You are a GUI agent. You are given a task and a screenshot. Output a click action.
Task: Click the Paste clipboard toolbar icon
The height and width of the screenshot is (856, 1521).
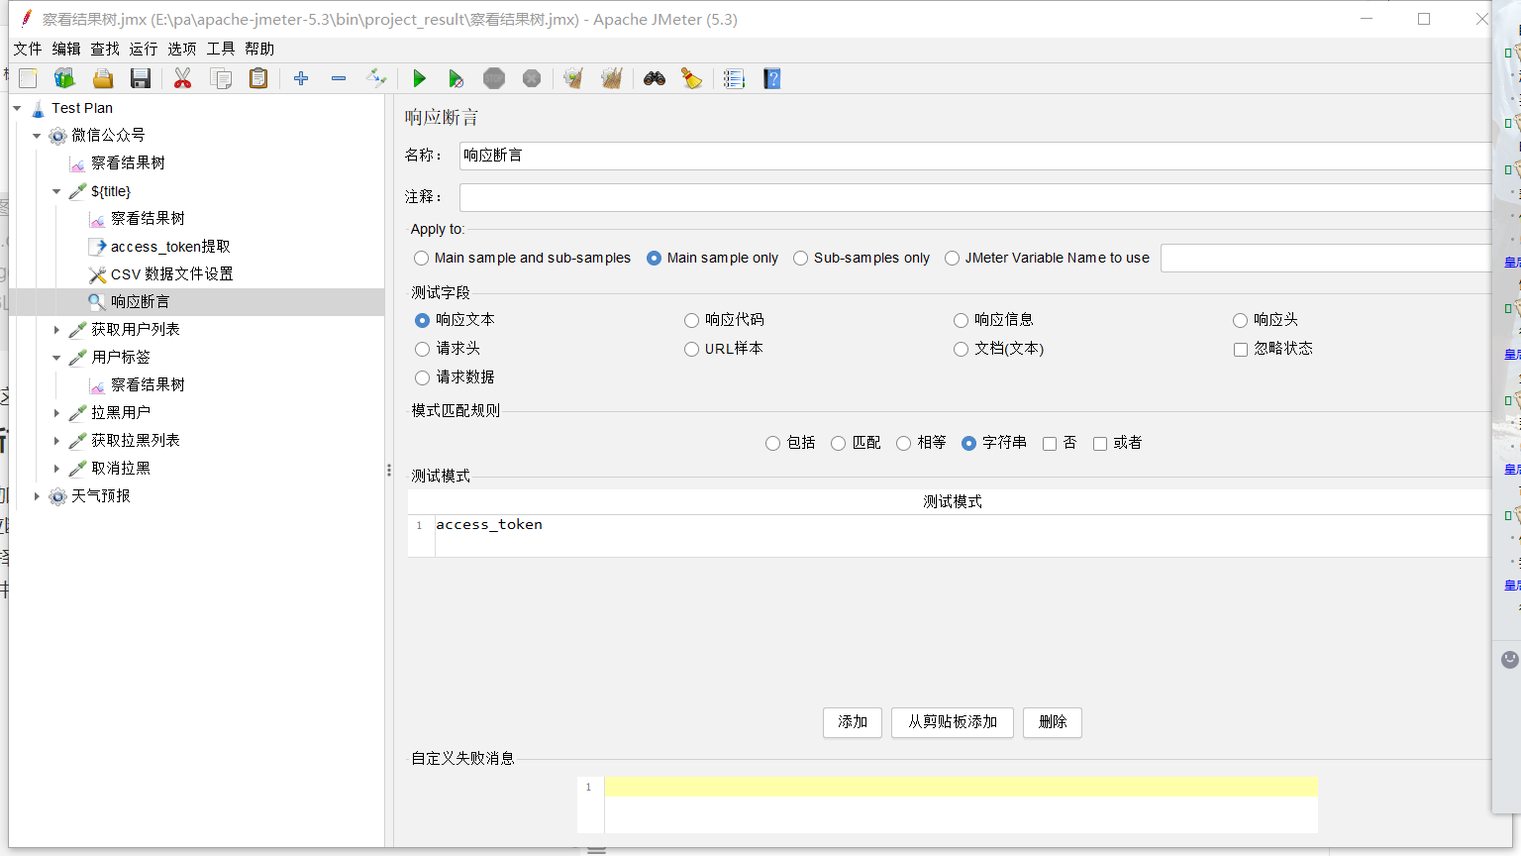pos(258,79)
